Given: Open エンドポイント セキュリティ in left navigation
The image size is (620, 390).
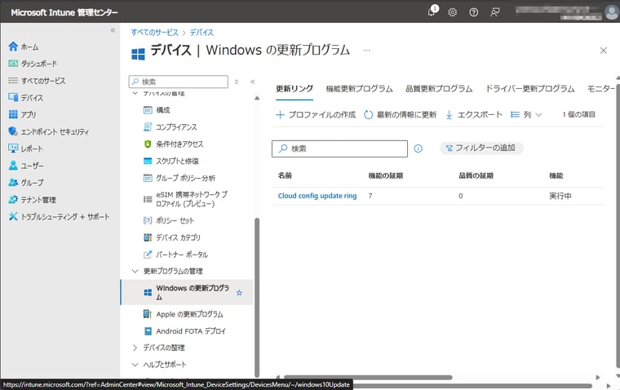Looking at the screenshot, I should [55, 131].
